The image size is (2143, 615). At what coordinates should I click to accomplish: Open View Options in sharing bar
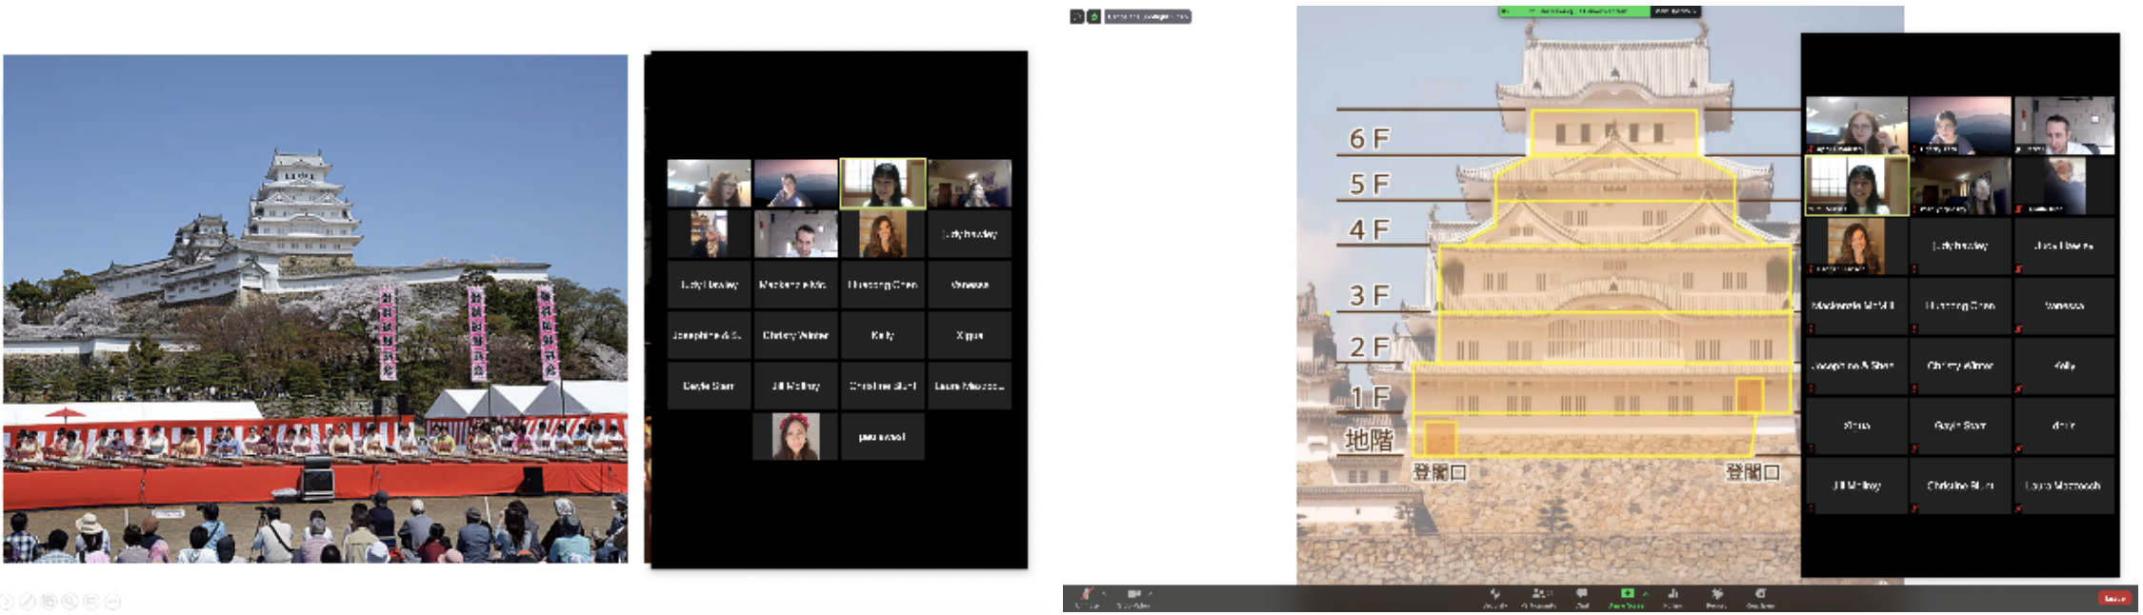tap(1674, 11)
